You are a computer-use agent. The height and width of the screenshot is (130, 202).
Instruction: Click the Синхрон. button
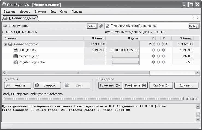pyautogui.click(x=47, y=85)
